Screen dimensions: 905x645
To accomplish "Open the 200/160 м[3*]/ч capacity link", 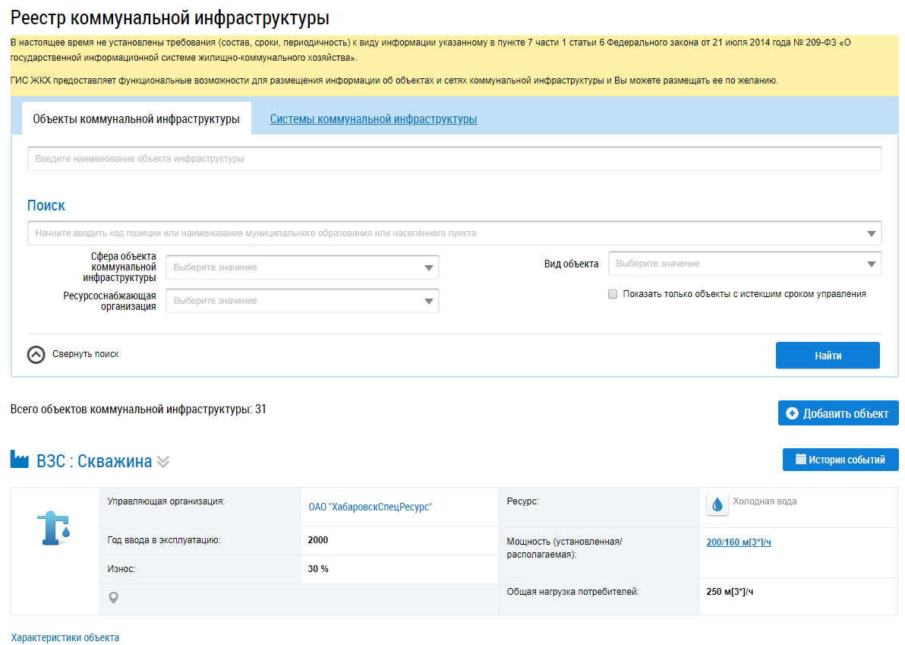I will (x=739, y=542).
